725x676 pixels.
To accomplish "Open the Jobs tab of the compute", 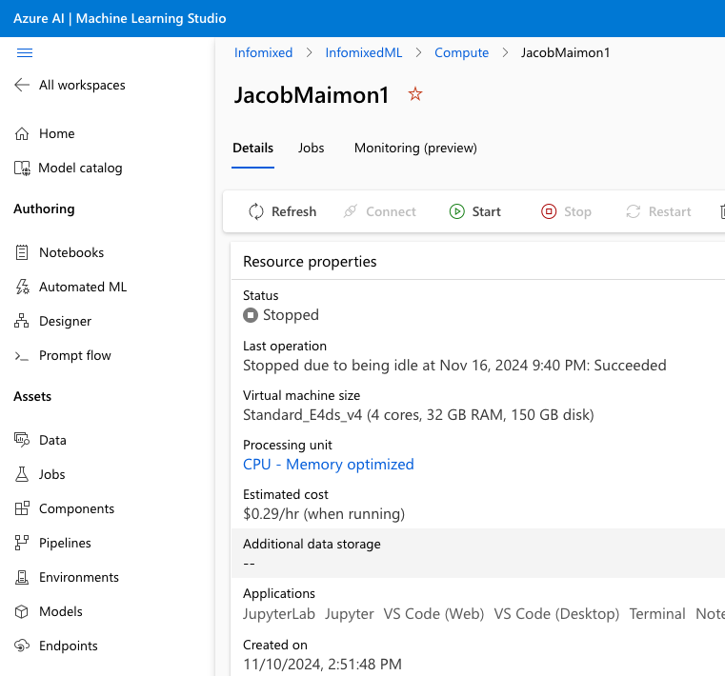I will coord(312,148).
